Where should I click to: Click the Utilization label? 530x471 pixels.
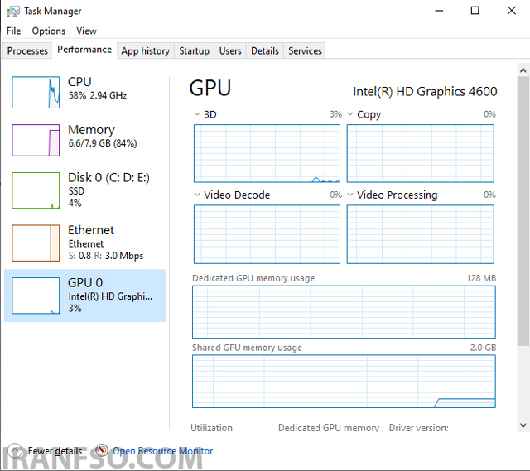click(212, 428)
